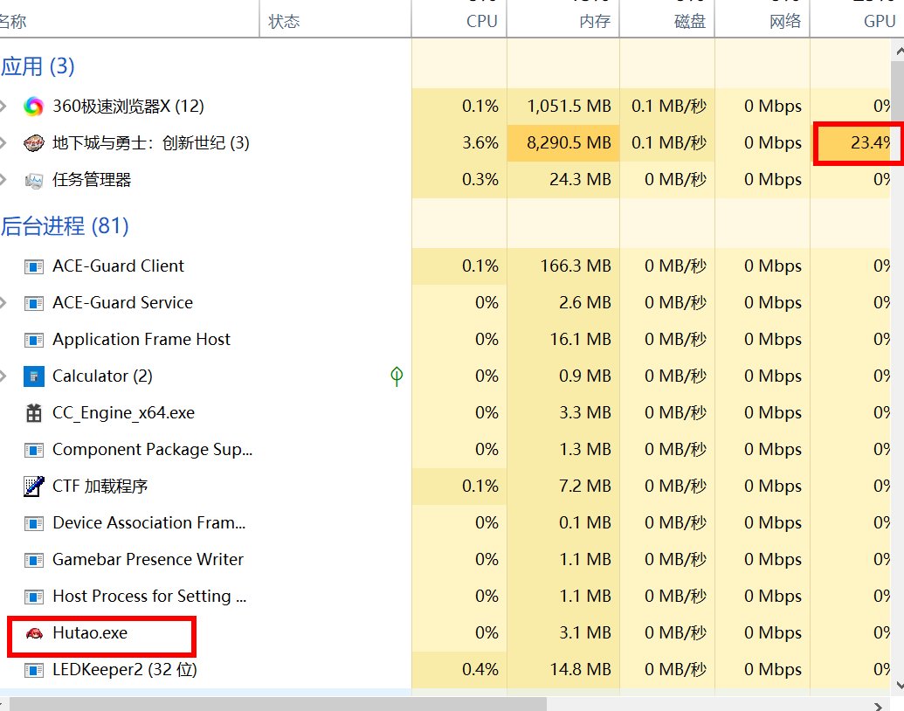Image resolution: width=904 pixels, height=711 pixels.
Task: Click the 任务管理器 icon
Action: coord(33,181)
